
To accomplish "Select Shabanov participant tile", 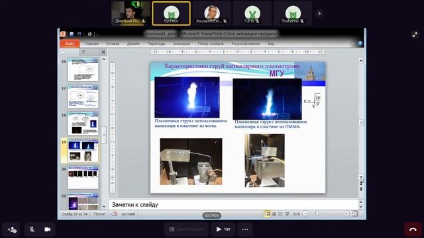I will [x=293, y=13].
